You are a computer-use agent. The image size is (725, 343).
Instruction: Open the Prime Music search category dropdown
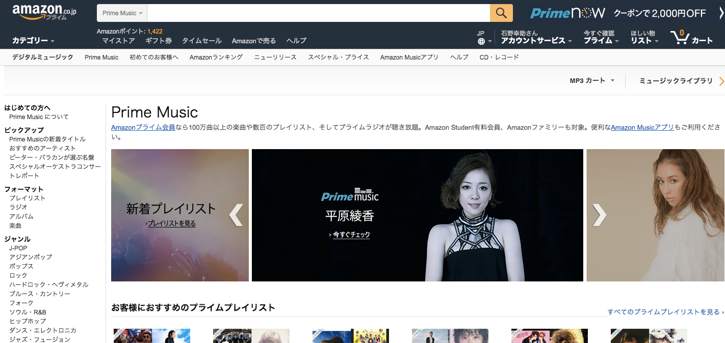tap(122, 13)
